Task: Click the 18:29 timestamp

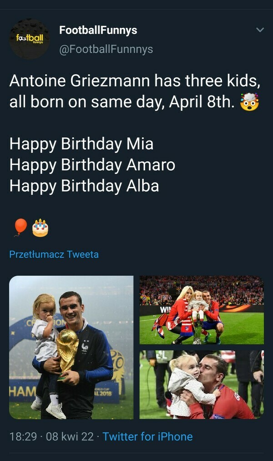Action: tap(23, 436)
